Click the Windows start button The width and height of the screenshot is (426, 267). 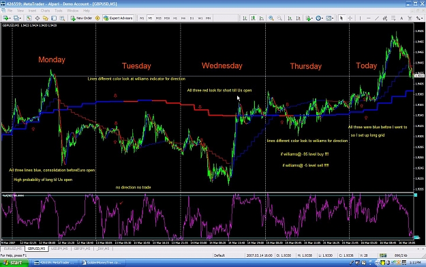point(14,263)
